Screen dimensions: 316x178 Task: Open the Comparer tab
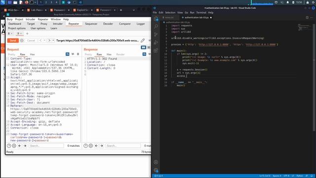click(x=125, y=24)
